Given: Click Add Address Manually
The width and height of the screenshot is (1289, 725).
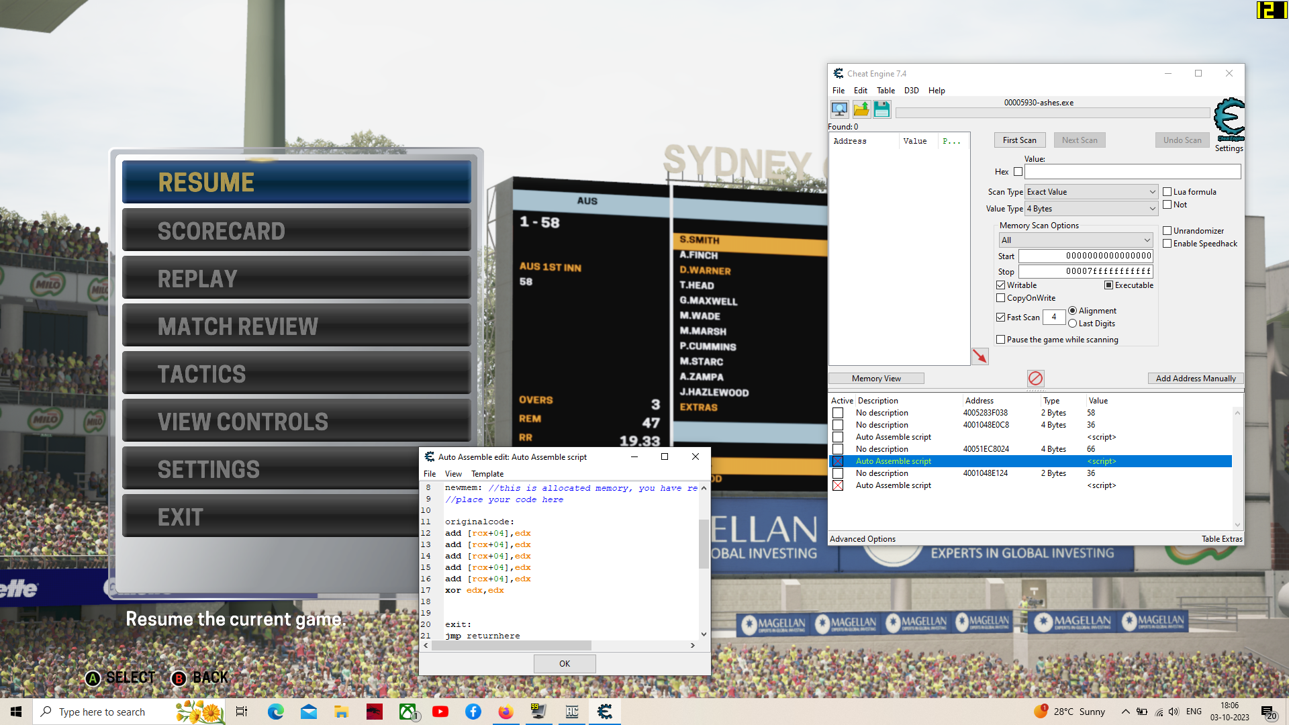Looking at the screenshot, I should [x=1196, y=379].
